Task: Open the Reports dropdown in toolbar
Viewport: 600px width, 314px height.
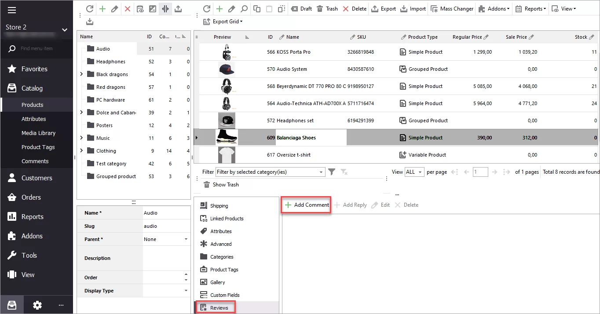Action: [530, 8]
